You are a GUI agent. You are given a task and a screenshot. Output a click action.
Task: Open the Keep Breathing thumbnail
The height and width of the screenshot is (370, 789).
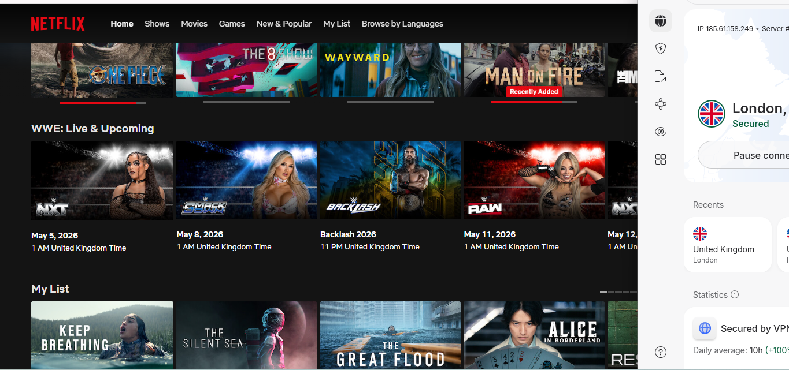click(102, 335)
